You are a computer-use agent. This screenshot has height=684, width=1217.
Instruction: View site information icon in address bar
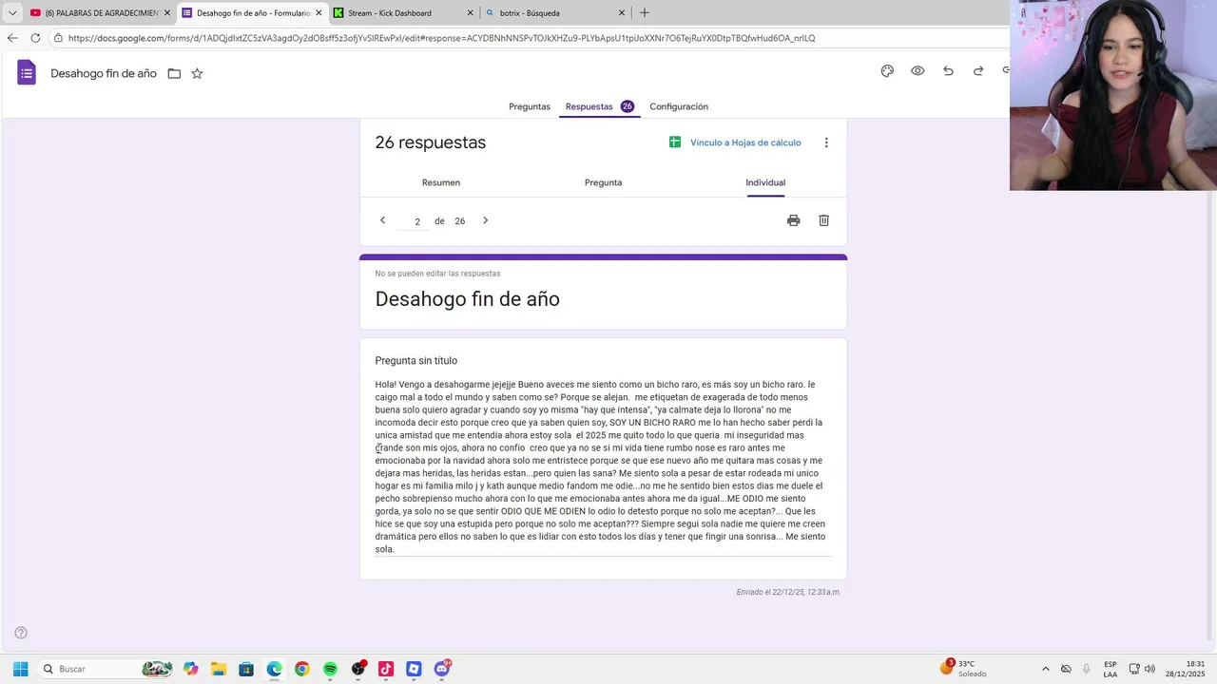click(x=59, y=38)
